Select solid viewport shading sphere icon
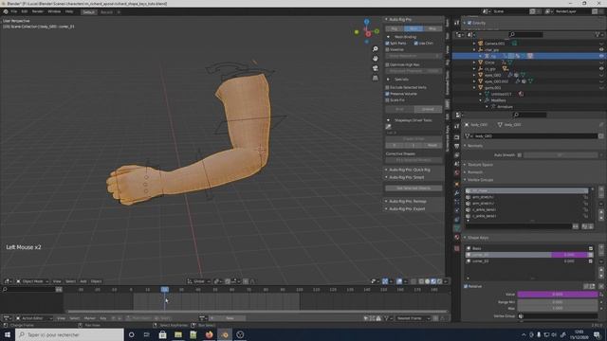Screen dimensions: 607x341 pyautogui.click(x=427, y=281)
